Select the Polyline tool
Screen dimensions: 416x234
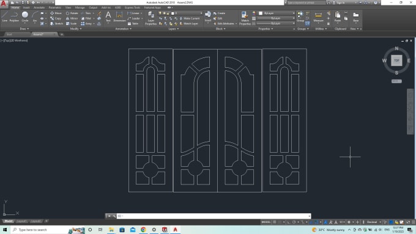coord(14,16)
